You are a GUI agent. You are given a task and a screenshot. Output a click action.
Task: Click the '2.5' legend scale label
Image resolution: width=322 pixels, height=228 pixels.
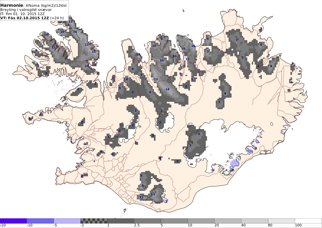coord(137,225)
